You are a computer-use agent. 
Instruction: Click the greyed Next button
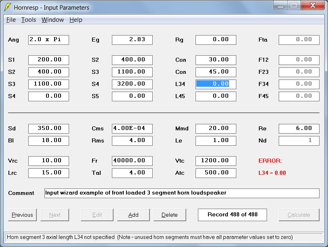point(55,215)
